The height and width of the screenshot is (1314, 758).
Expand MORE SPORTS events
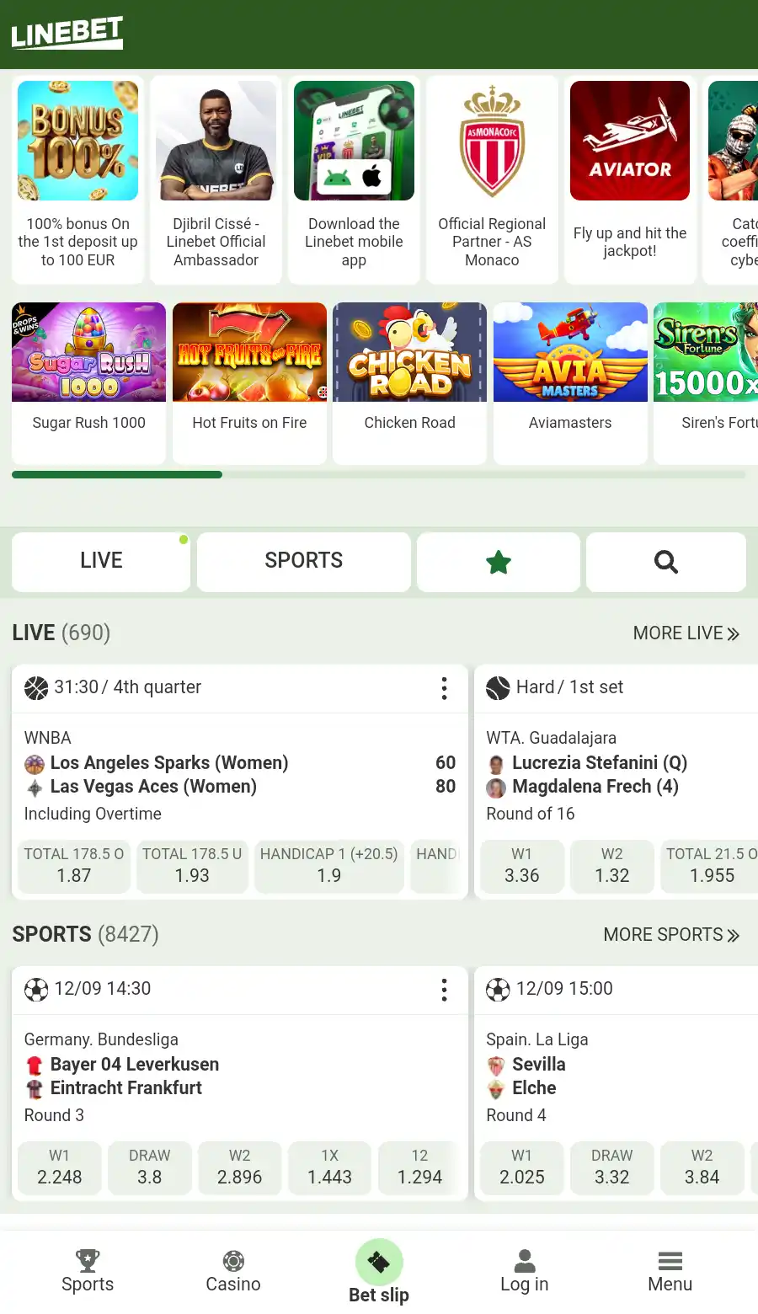pyautogui.click(x=671, y=935)
